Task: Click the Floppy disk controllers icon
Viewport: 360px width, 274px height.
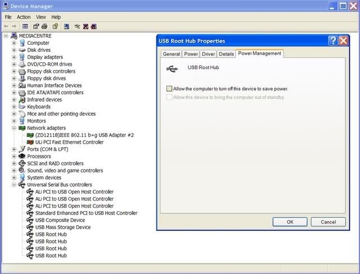Action: pos(22,71)
